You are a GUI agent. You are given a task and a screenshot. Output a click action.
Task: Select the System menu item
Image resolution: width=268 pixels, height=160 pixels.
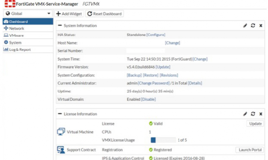pos(15,42)
